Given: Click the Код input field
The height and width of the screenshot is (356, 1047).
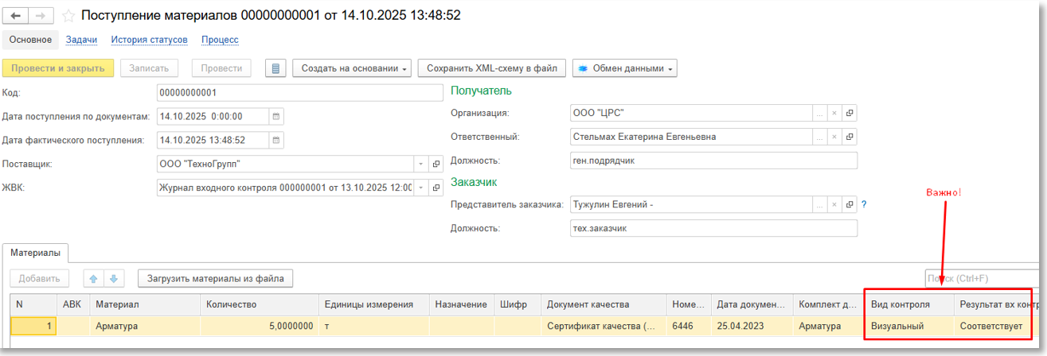Looking at the screenshot, I should point(299,92).
